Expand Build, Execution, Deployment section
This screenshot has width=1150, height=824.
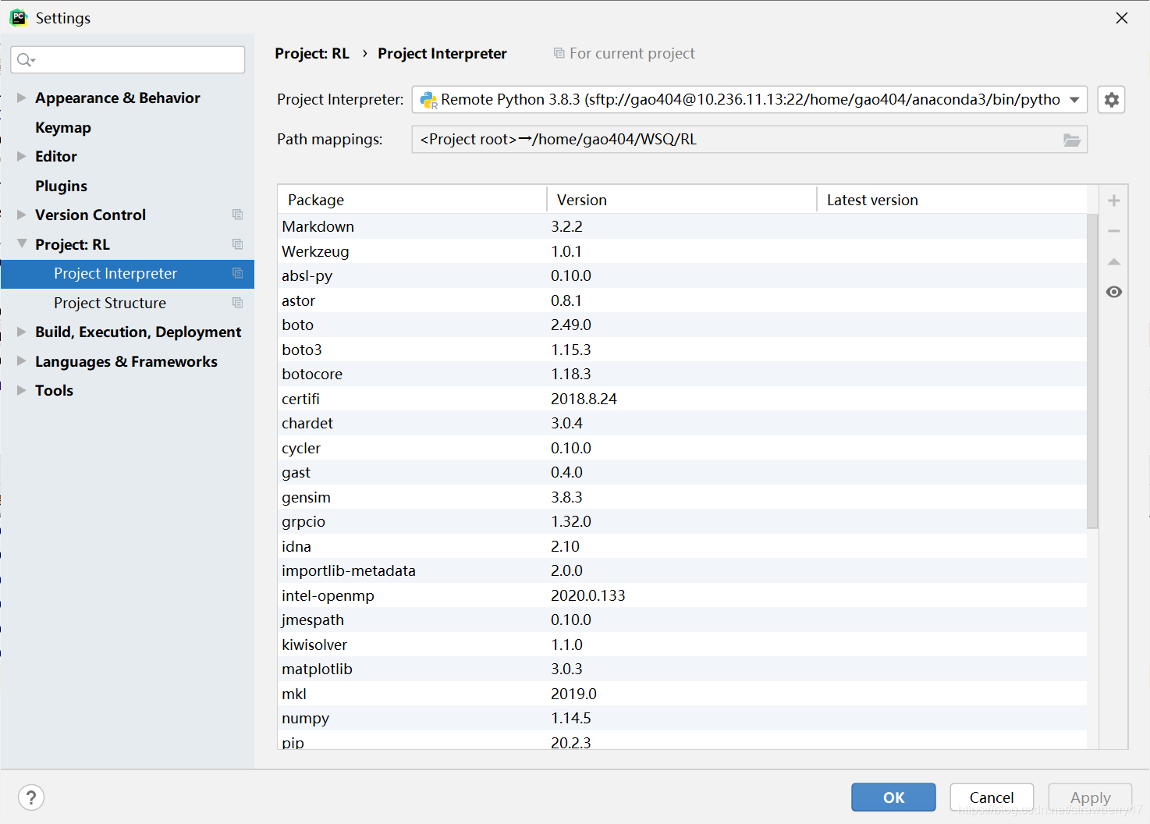click(22, 332)
